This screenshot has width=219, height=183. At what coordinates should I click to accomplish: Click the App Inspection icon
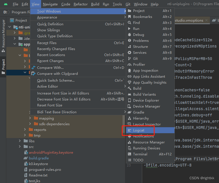(129, 71)
